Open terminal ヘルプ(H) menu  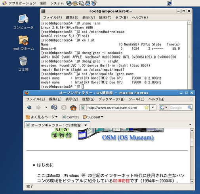(140, 17)
